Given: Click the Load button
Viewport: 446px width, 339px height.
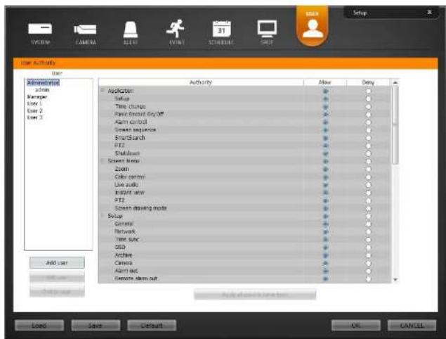Looking at the screenshot, I should pyautogui.click(x=39, y=326).
